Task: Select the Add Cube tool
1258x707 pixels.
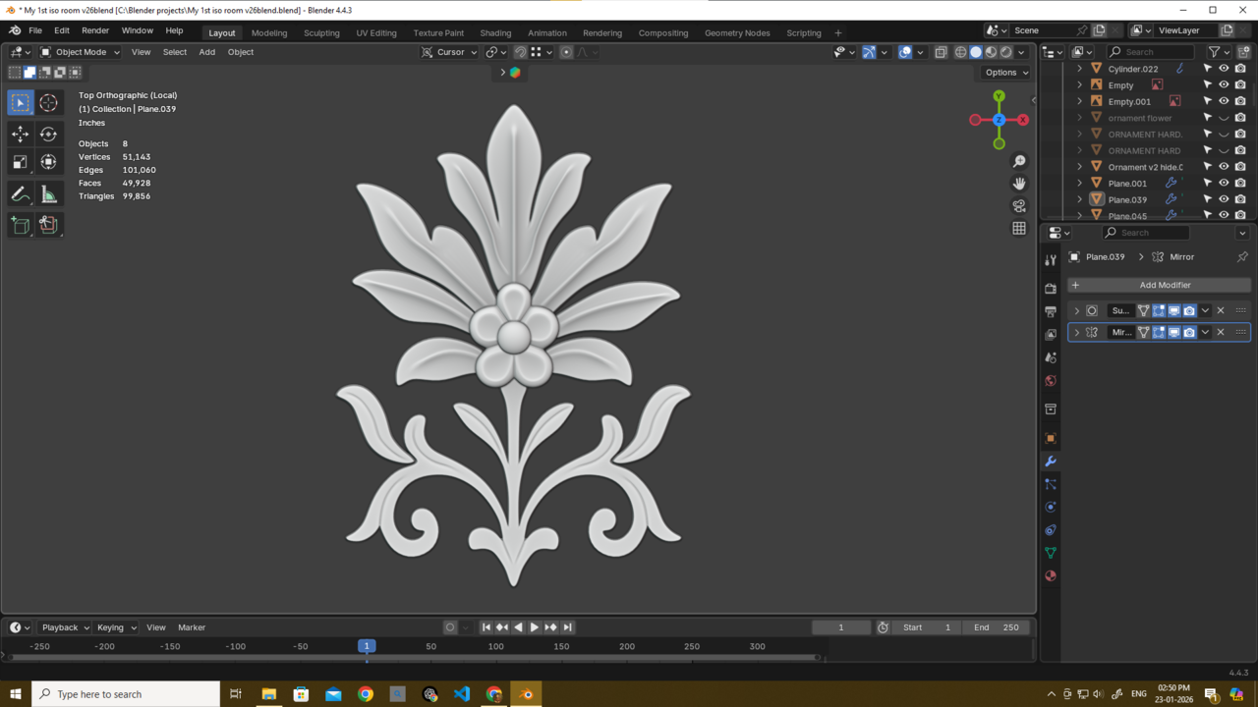Action: tap(20, 225)
